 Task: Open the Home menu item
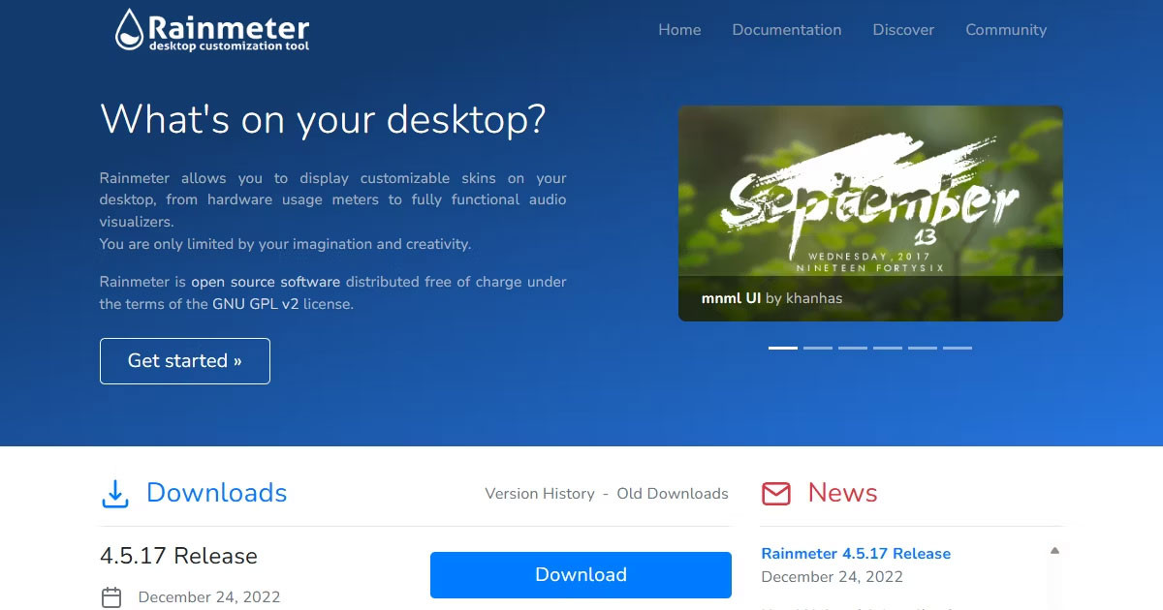pyautogui.click(x=679, y=30)
